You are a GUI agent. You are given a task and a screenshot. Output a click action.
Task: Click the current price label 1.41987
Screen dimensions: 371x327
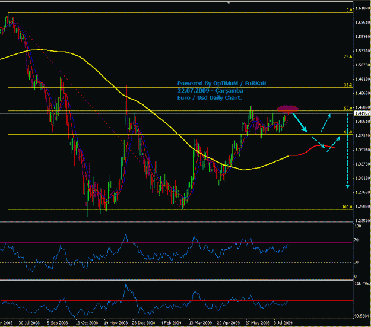coord(362,113)
